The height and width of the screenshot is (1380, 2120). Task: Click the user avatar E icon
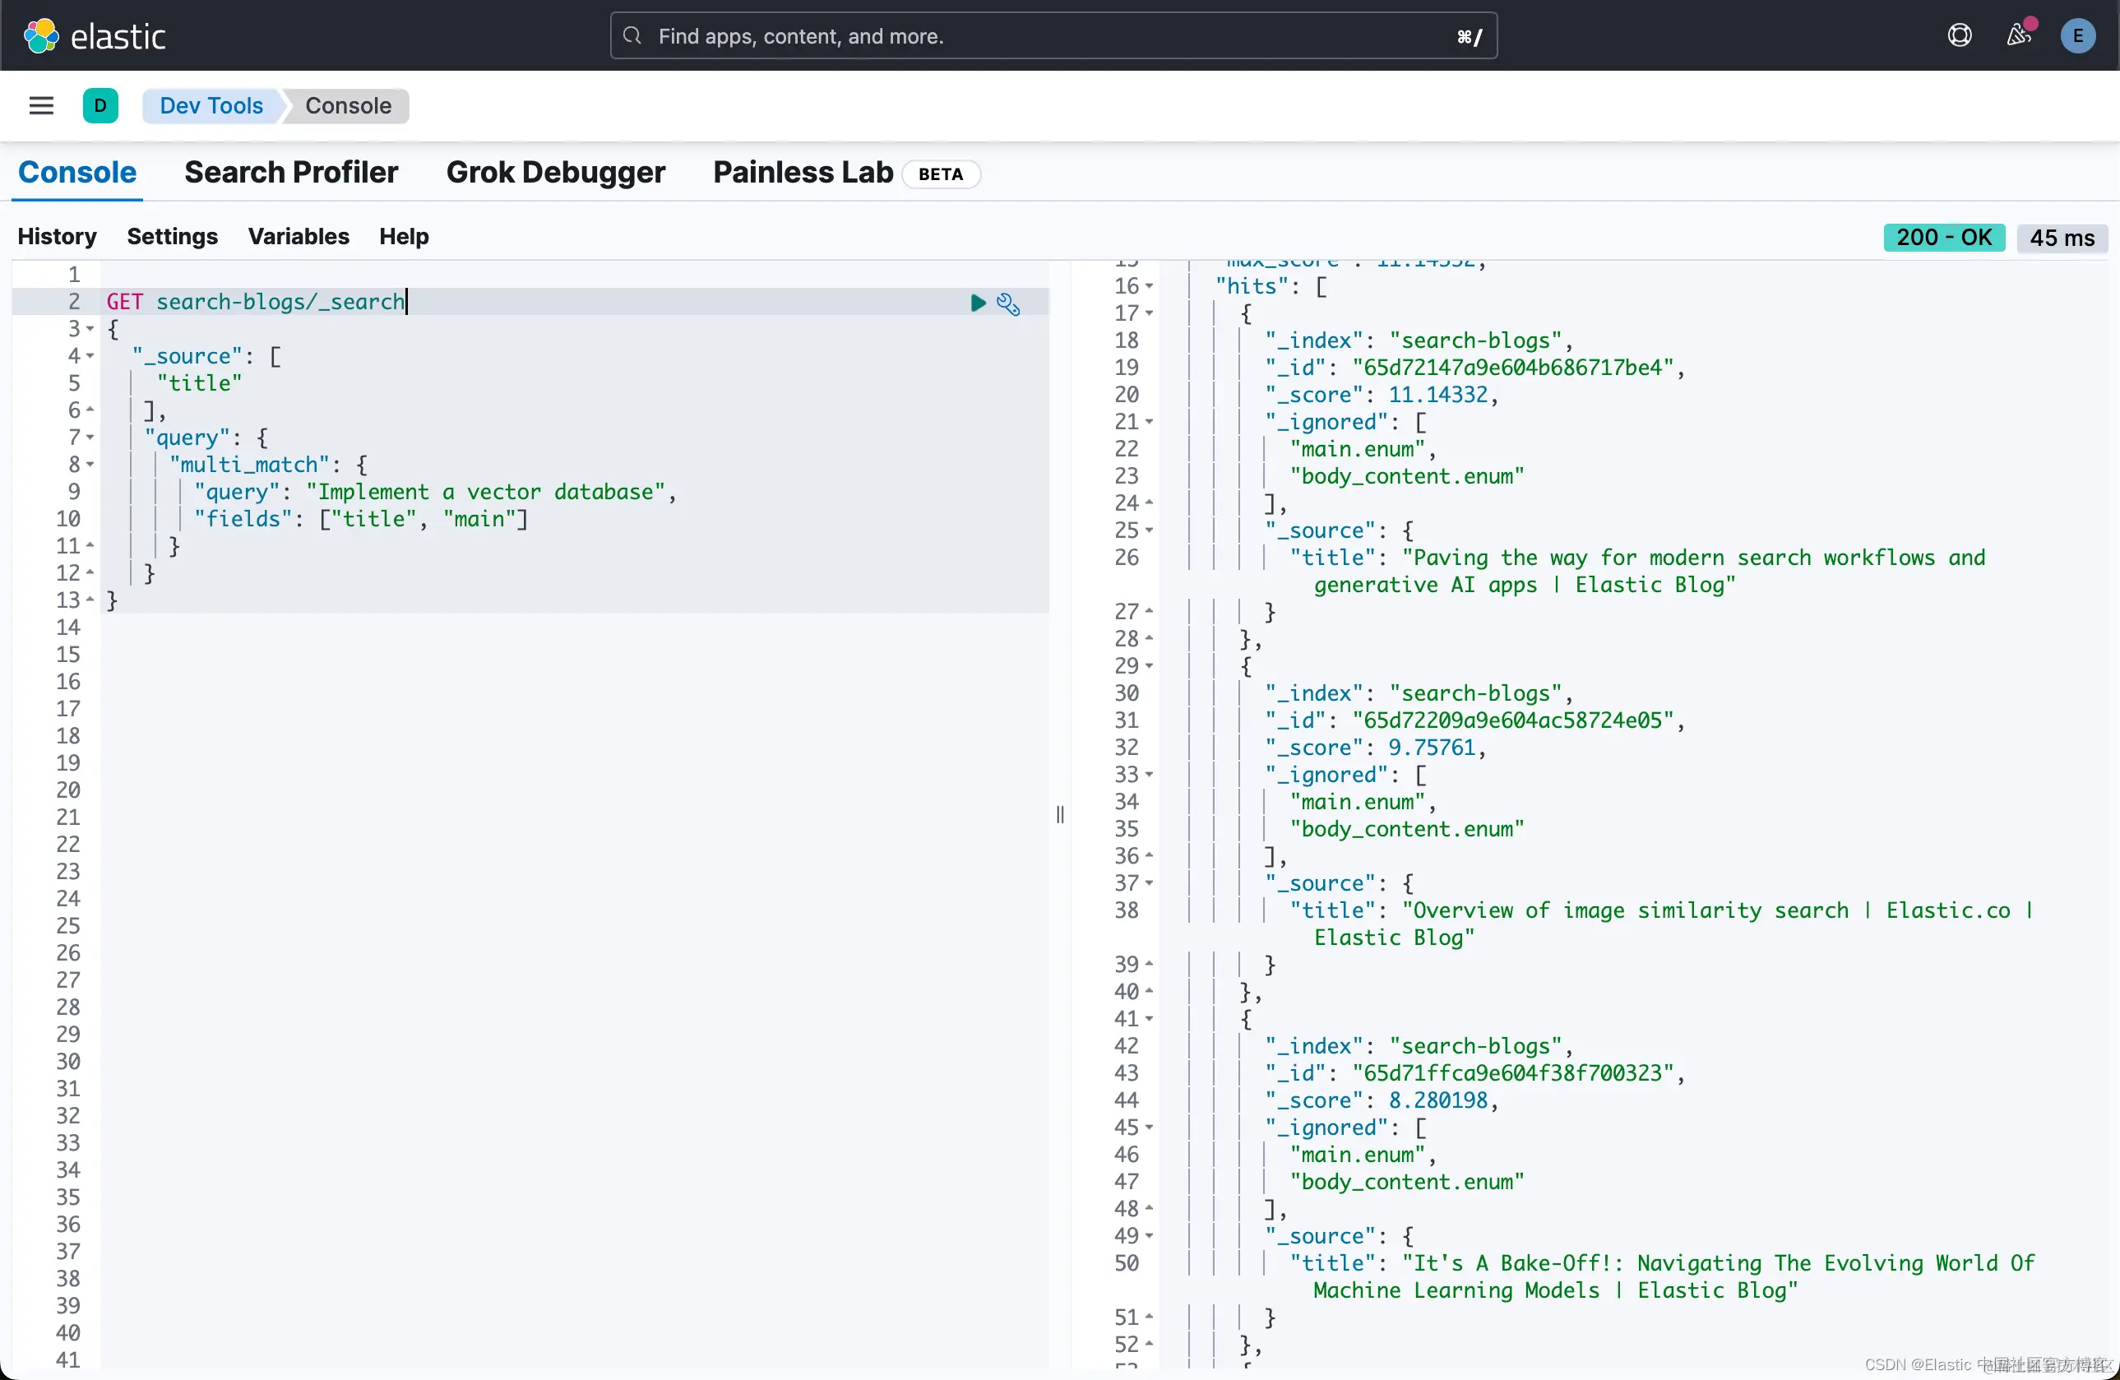coord(2077,35)
